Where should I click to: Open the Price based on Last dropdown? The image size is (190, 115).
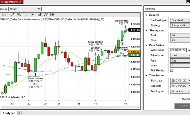pyautogui.click(x=180, y=55)
